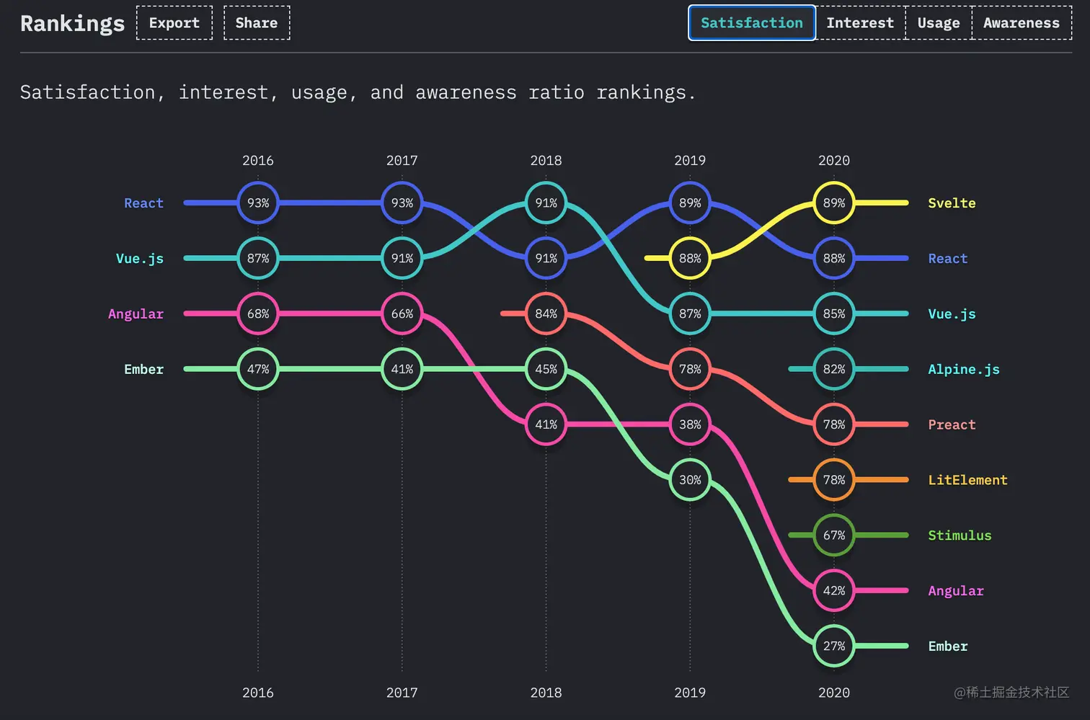
Task: Click LitElement's orange 78% node
Action: tap(834, 480)
